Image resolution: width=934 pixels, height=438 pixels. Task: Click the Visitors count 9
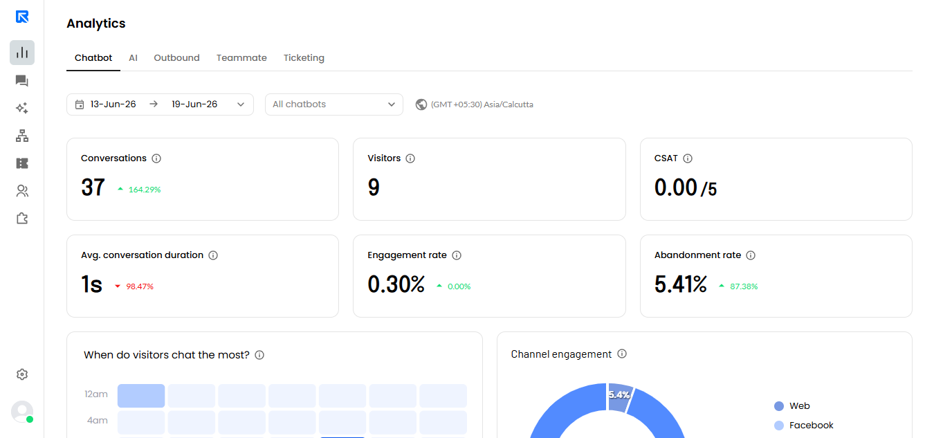point(374,188)
